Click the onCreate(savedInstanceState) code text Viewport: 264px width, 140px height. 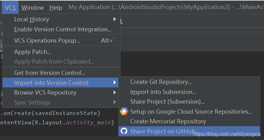pyautogui.click(x=52, y=113)
